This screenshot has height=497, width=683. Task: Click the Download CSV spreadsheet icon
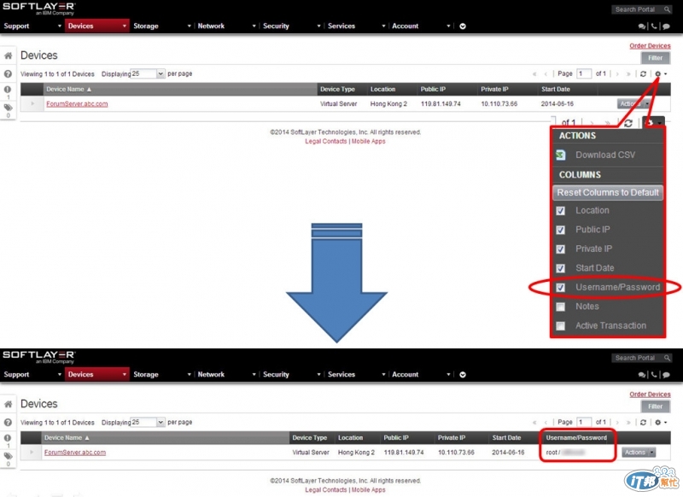click(x=561, y=155)
